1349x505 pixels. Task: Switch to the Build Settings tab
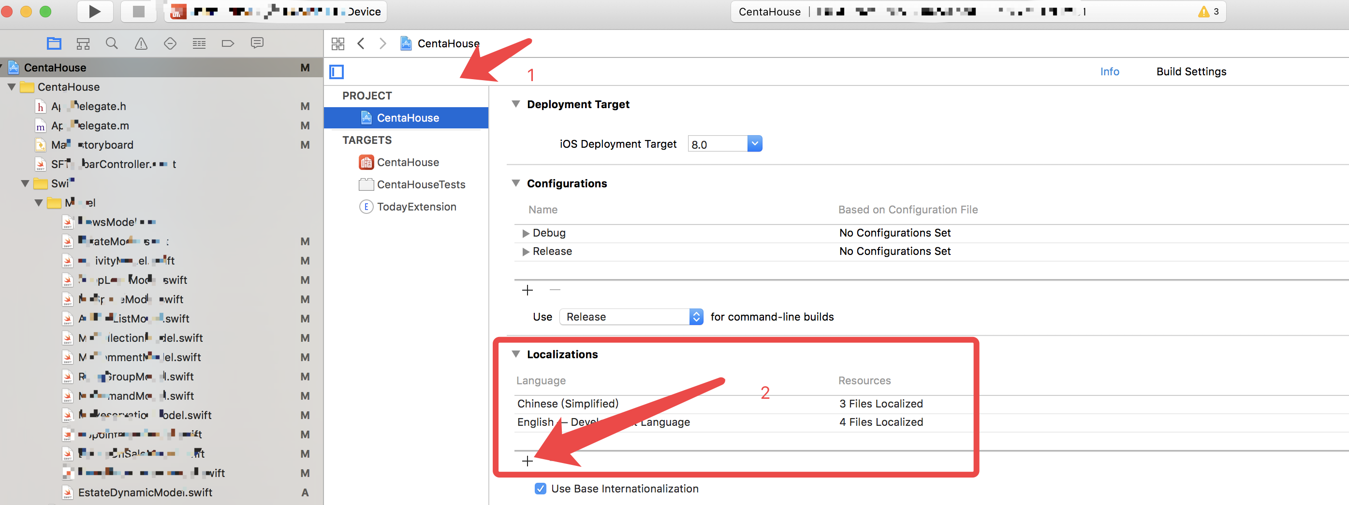pos(1191,71)
